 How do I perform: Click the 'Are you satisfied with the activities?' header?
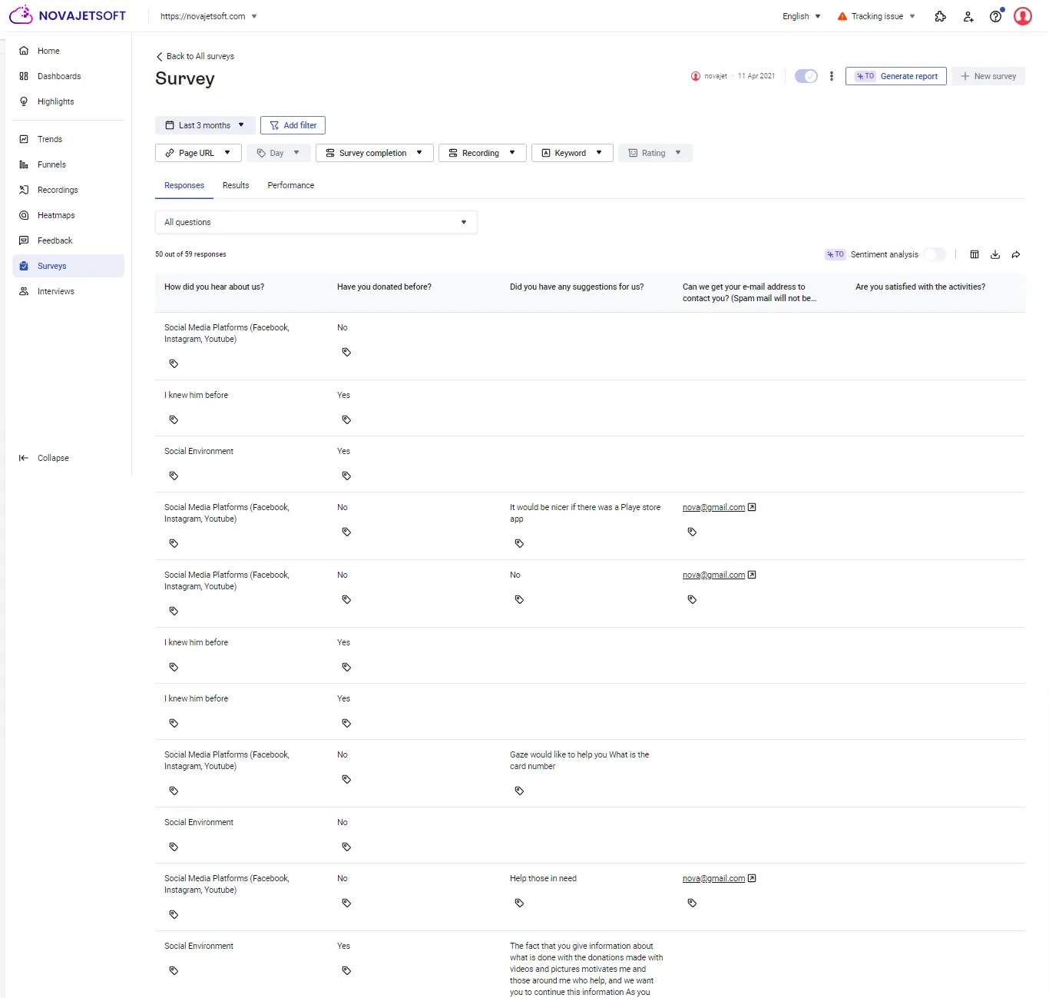920,287
